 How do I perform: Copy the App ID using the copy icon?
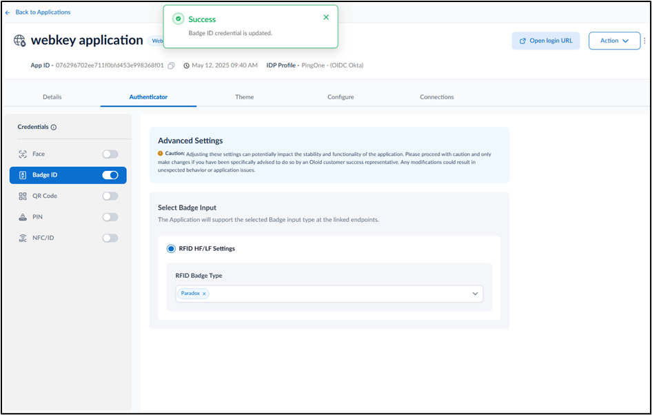point(171,65)
